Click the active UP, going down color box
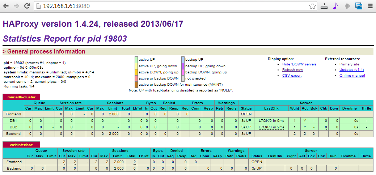376x175 pixels. [x=136, y=66]
